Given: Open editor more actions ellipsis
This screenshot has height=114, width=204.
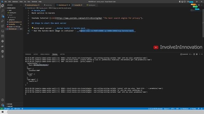Looking at the screenshot, I should point(202,5).
